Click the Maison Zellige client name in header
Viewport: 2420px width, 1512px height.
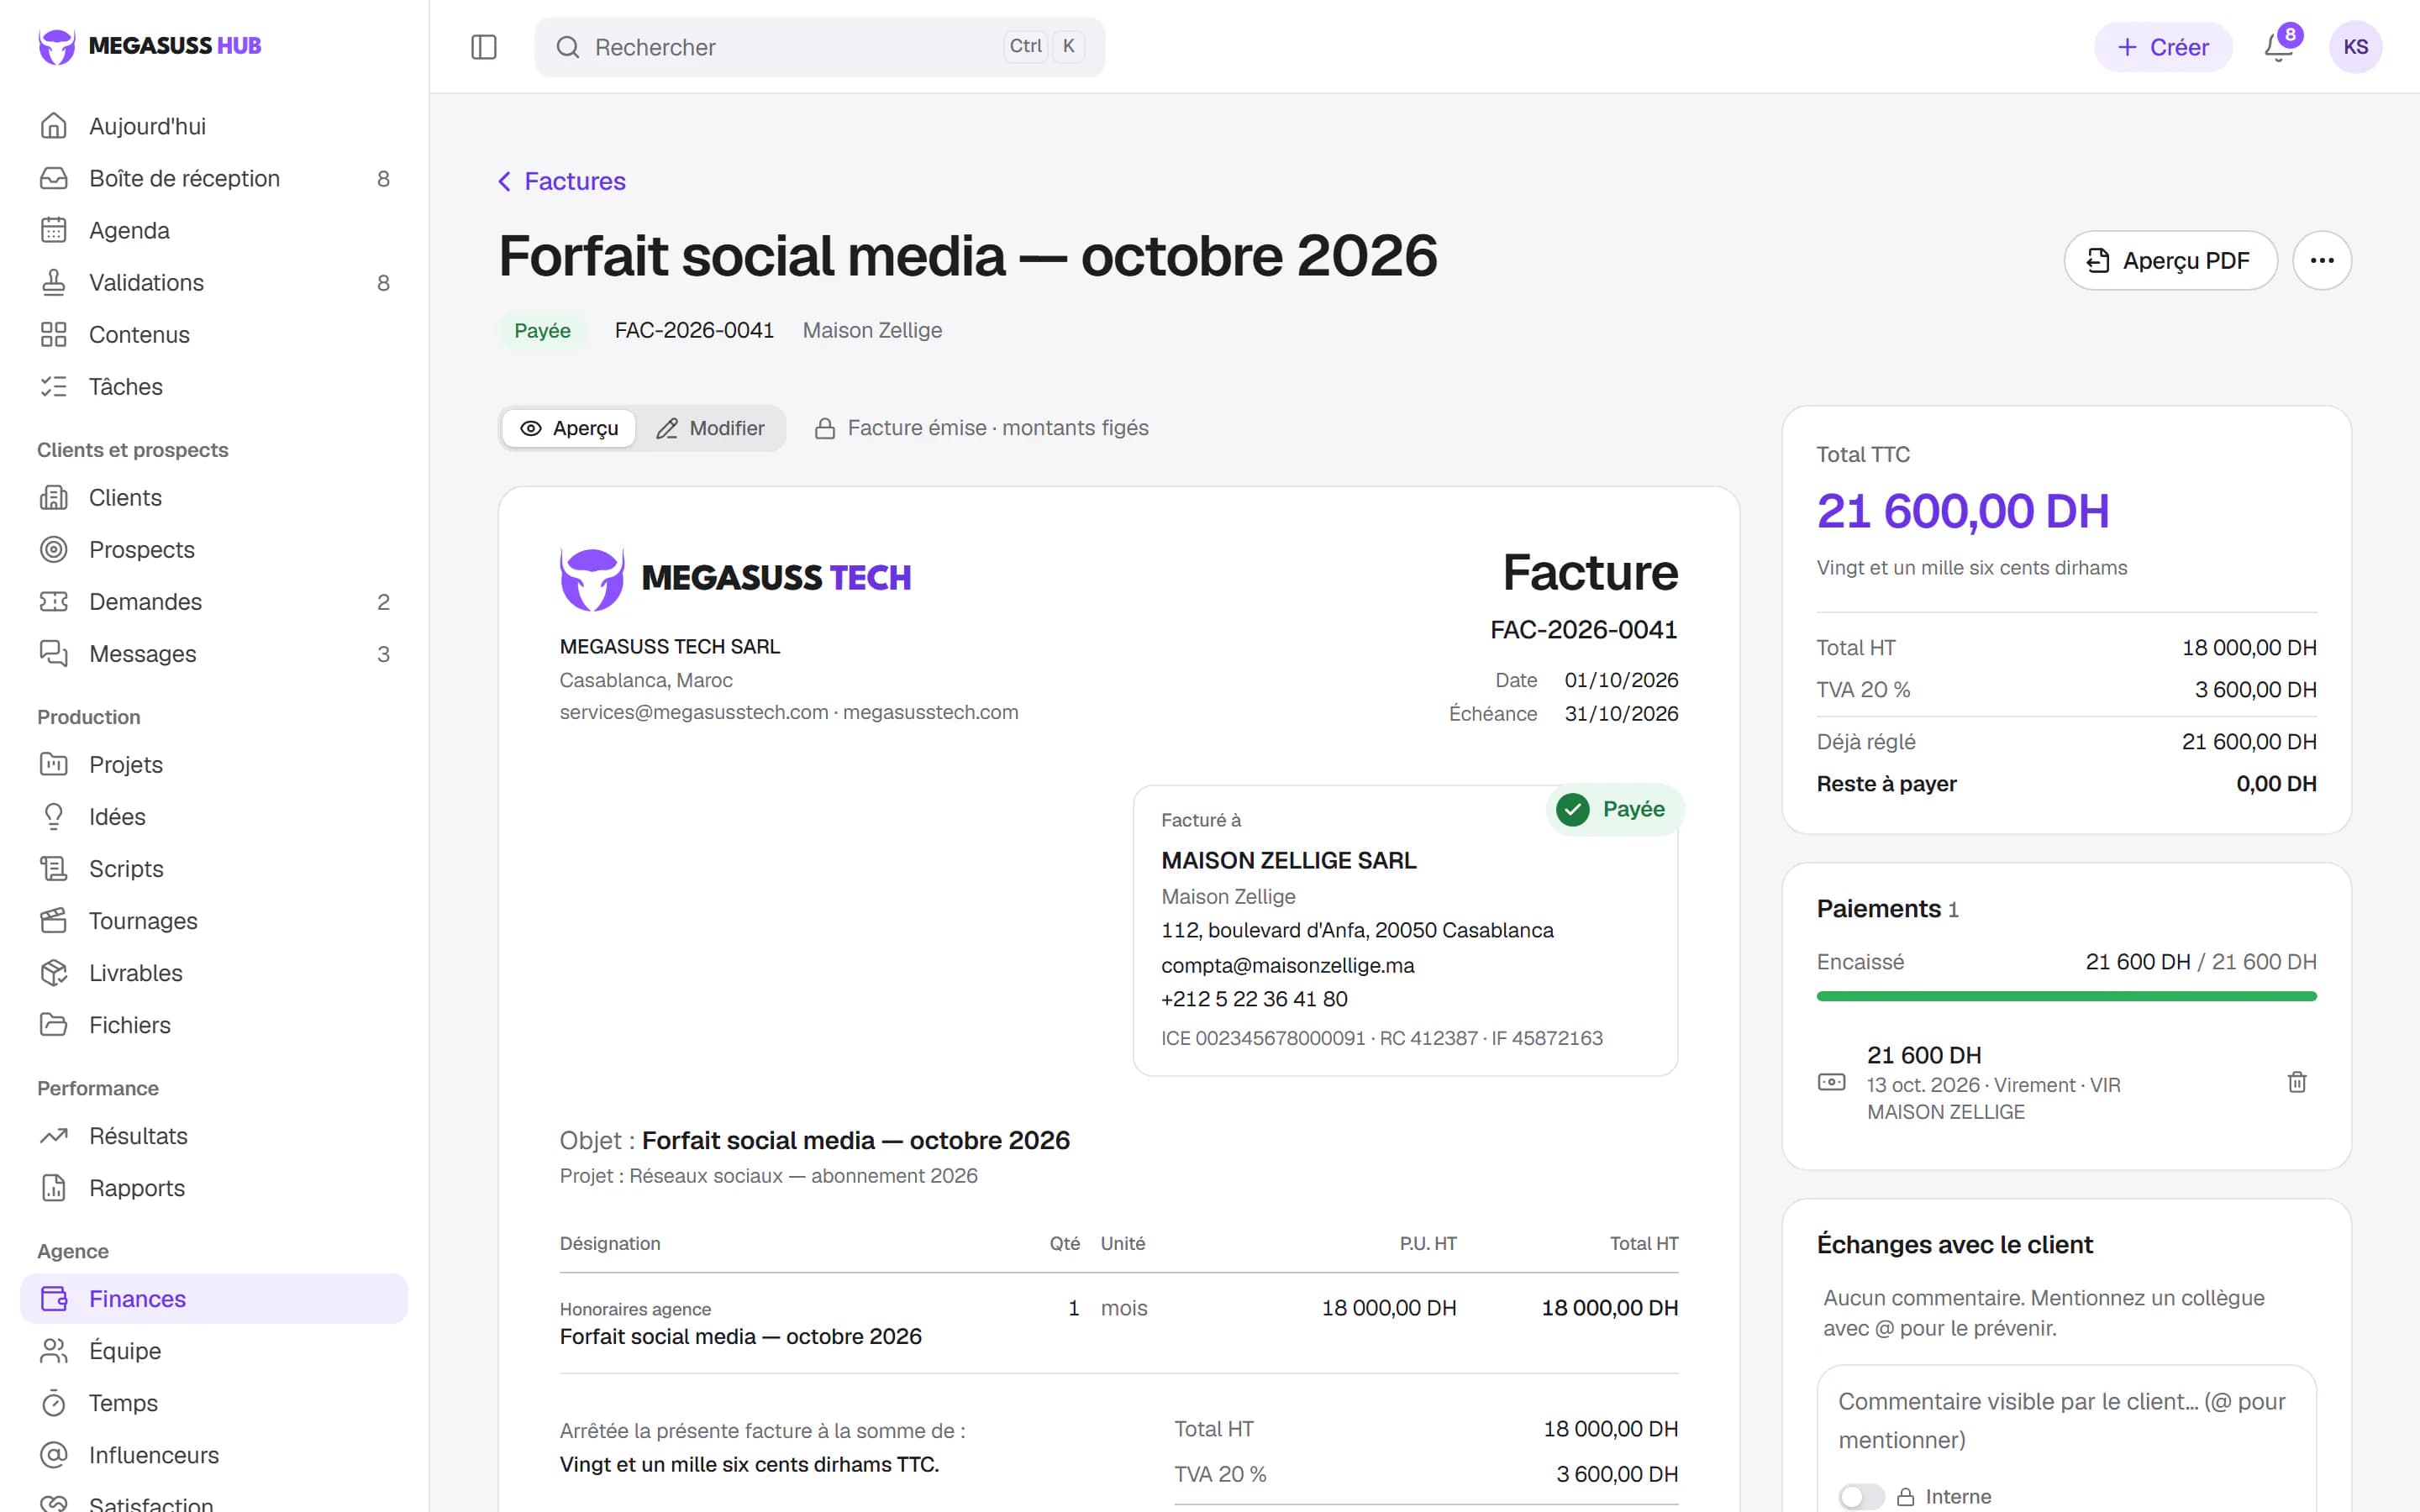click(872, 330)
